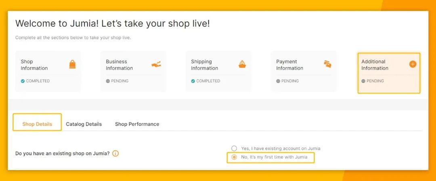Screen dimensions: 436x181
Task: Click the existing shop question info icon
Action: point(115,154)
